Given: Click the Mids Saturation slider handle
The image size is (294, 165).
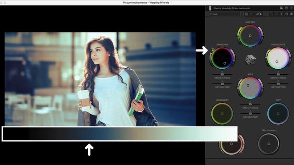Looking at the screenshot, I should coord(250,114).
